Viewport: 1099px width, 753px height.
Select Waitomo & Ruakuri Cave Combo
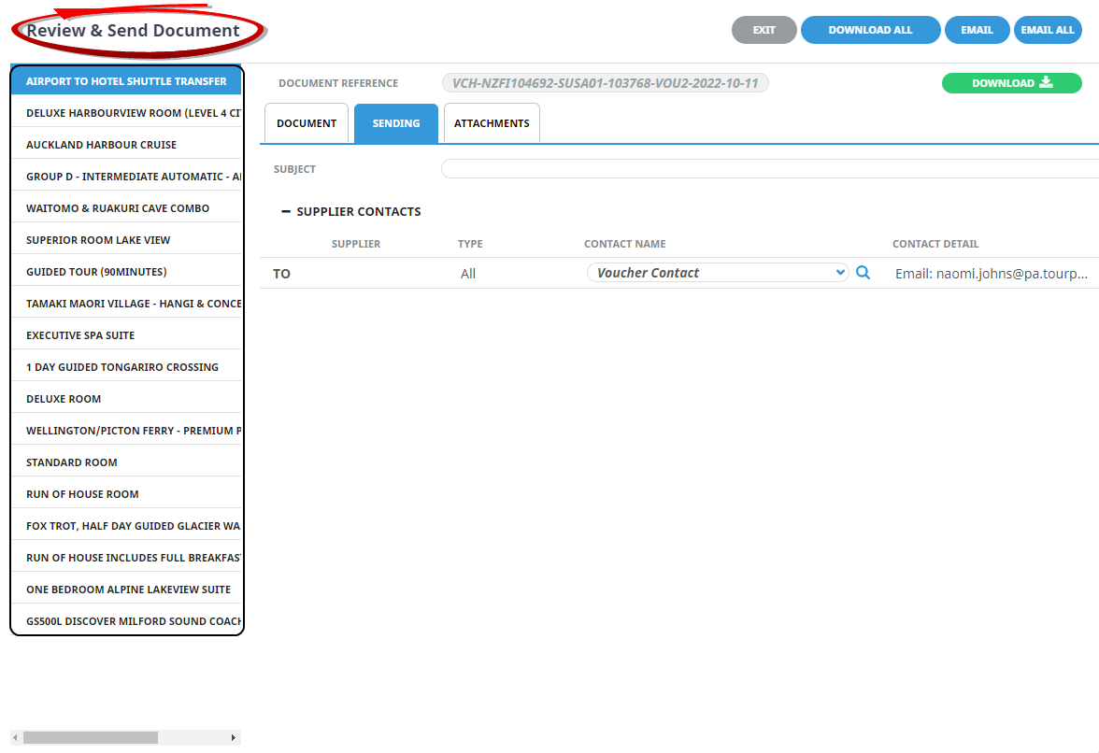click(126, 208)
